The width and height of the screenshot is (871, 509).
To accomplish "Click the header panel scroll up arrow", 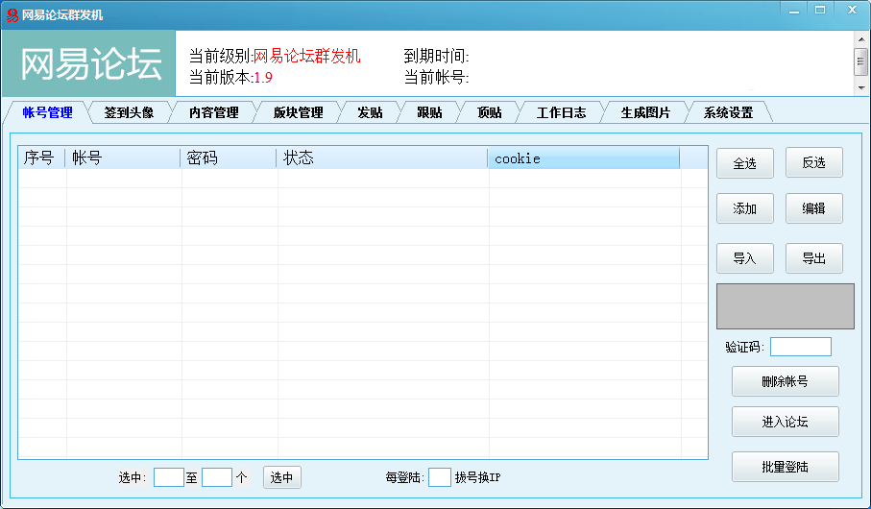I will 861,39.
